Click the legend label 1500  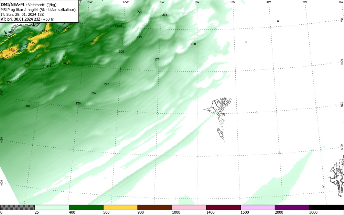point(245,212)
